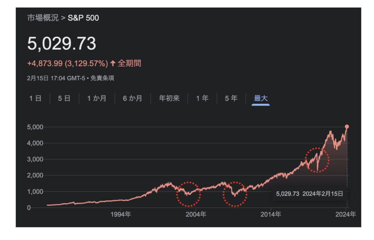Open the 市場概況 breadcrumb link
The width and height of the screenshot is (374, 240).
click(43, 18)
